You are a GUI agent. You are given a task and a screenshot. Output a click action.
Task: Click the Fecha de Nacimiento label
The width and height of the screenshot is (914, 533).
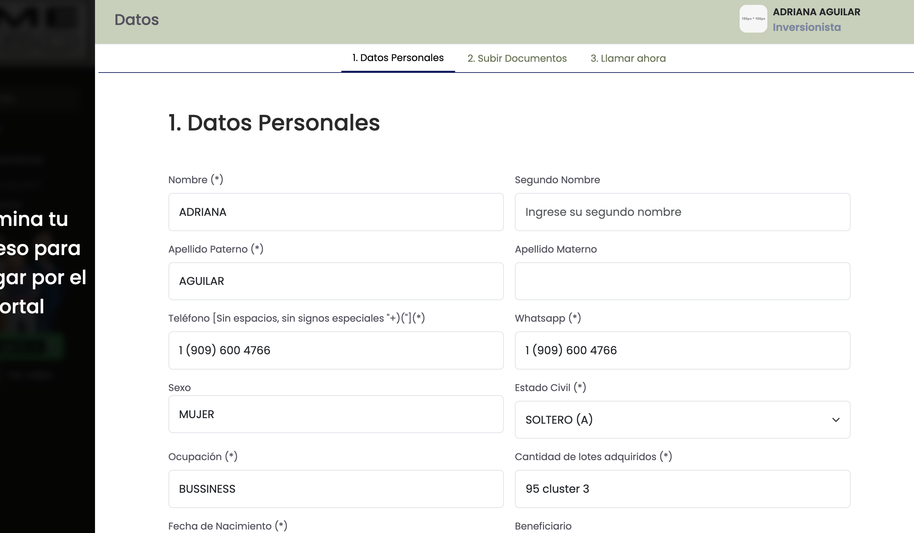227,526
